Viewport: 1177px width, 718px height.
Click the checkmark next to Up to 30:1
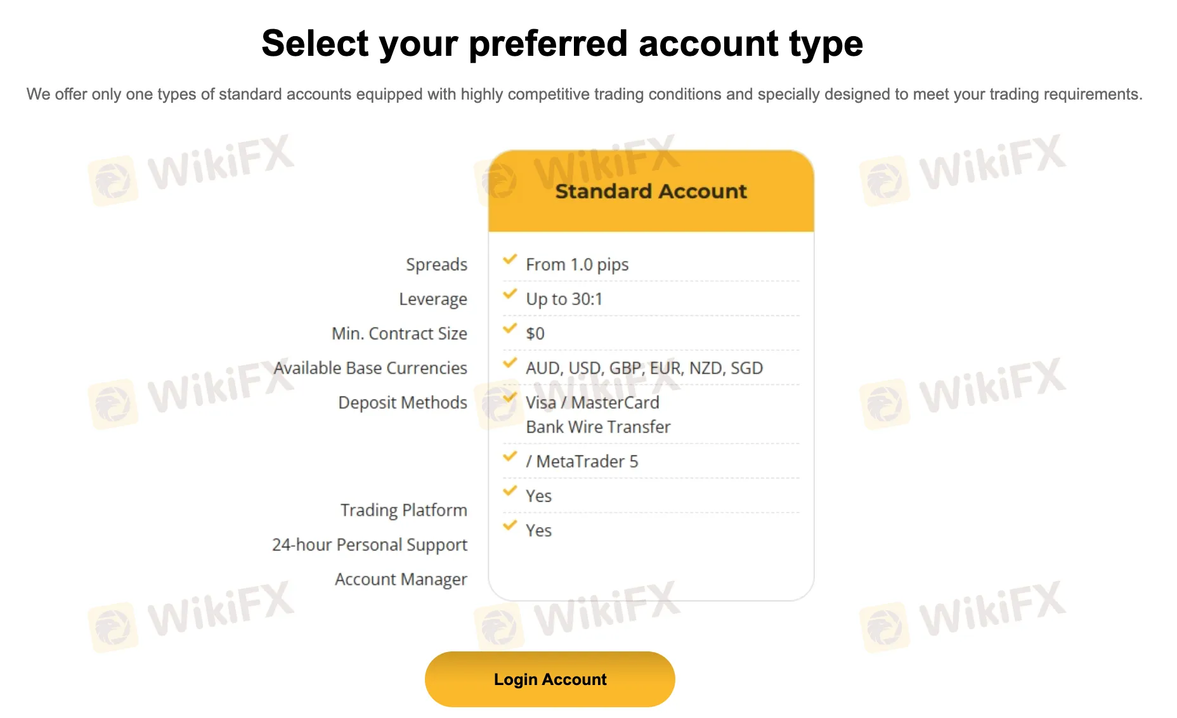coord(510,294)
